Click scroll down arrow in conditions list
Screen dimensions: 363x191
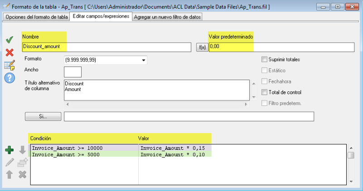351,181
